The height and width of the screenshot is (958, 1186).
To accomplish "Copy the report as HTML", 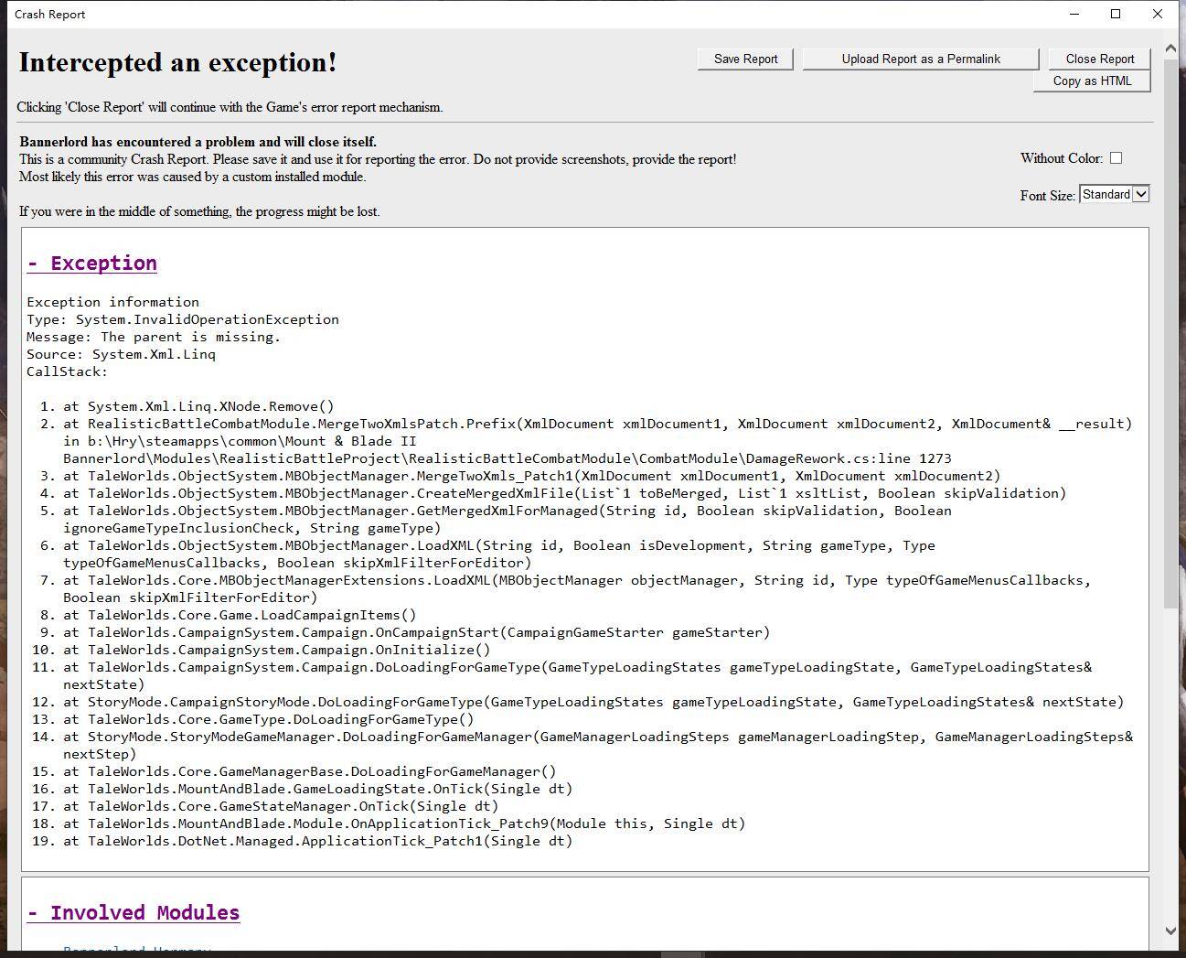I will coord(1092,81).
